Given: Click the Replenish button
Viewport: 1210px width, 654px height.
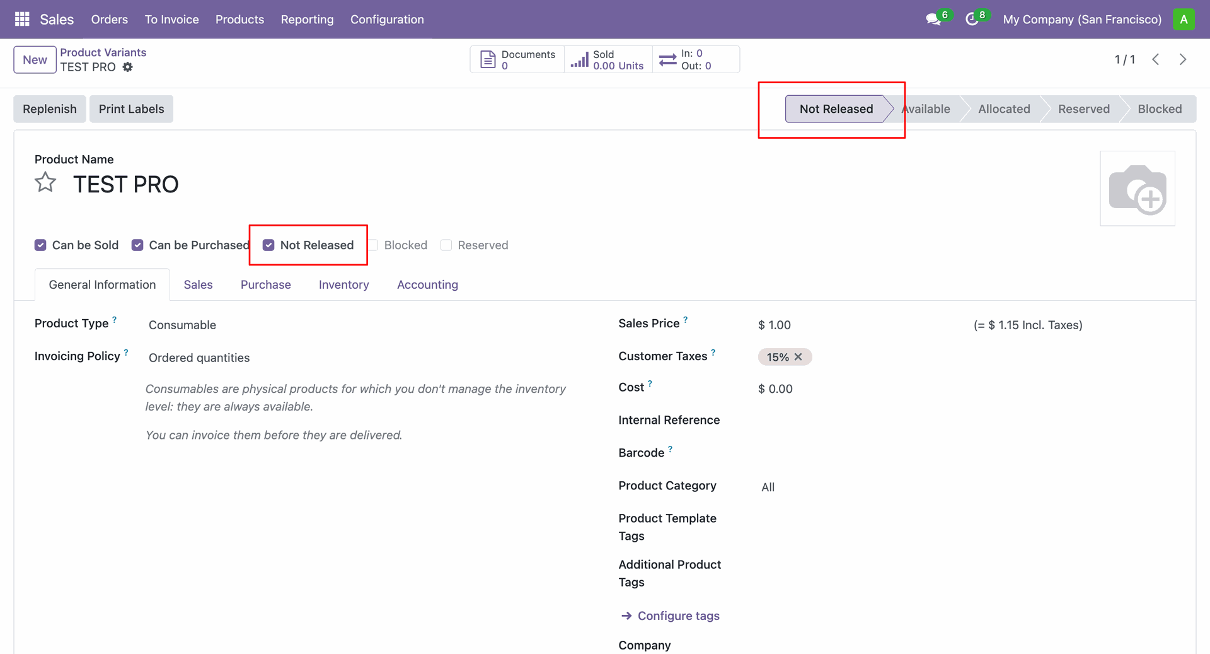Looking at the screenshot, I should [x=50, y=109].
